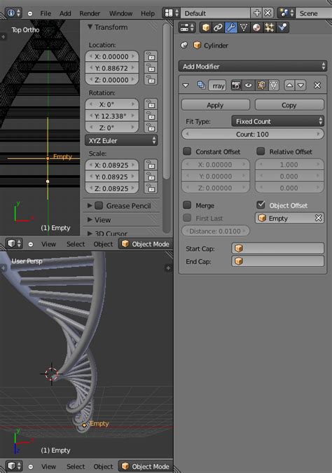Screen dimensions: 332x473
Task: Open the Fit Type Fixed Count dropdown
Action: click(x=277, y=121)
